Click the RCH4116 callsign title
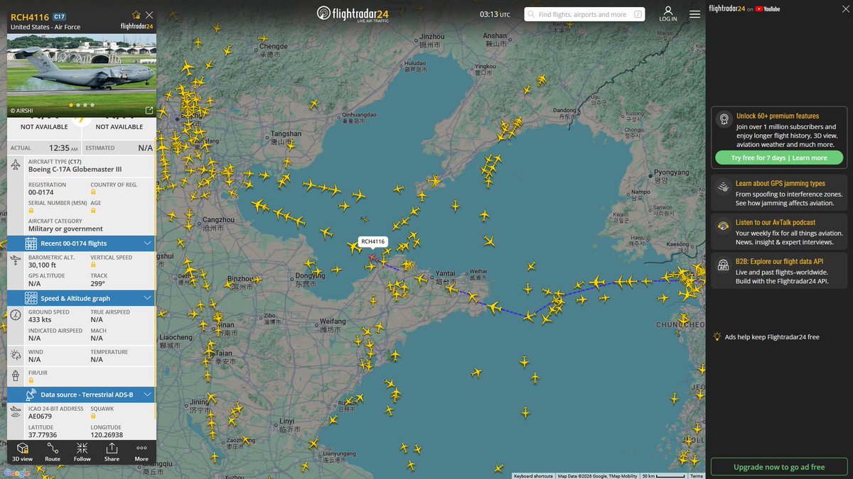 coord(29,16)
